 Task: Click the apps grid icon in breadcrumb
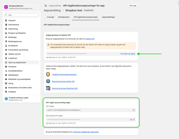pyautogui.click(x=46, y=5)
